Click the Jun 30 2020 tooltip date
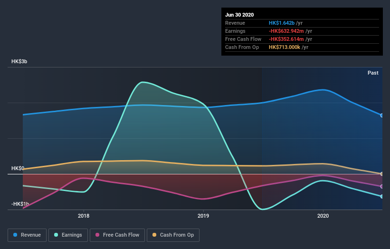Image resolution: width=390 pixels, height=249 pixels. [239, 15]
